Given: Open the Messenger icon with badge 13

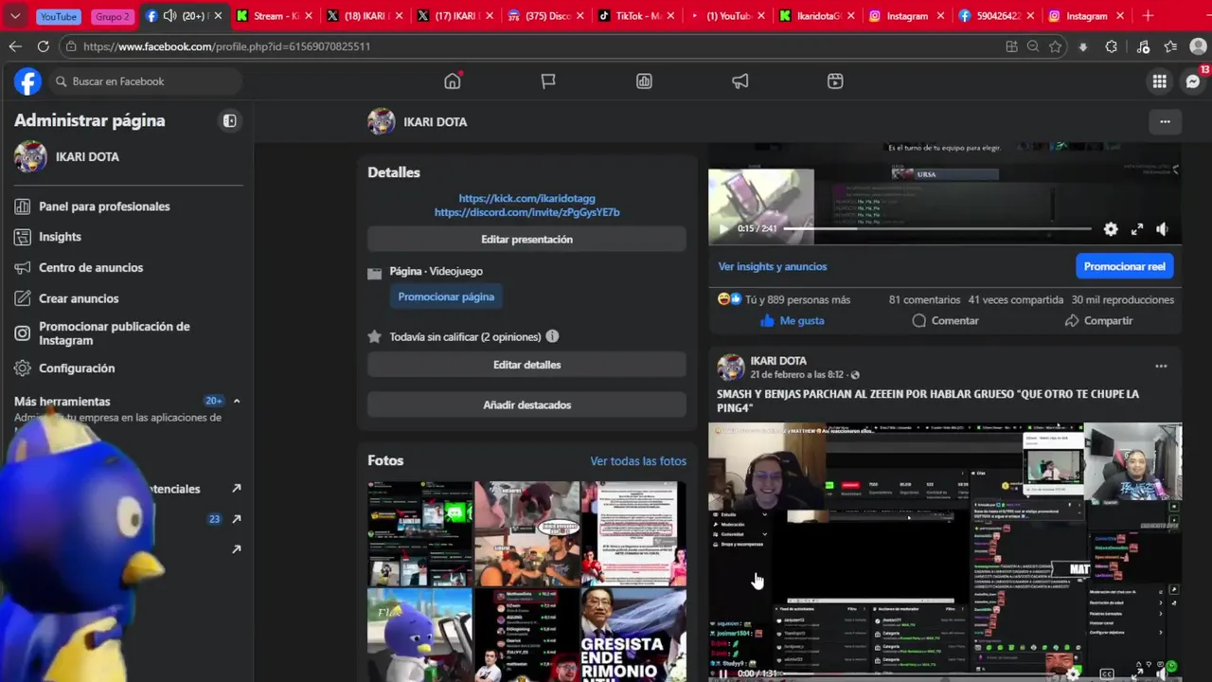Looking at the screenshot, I should pyautogui.click(x=1193, y=81).
